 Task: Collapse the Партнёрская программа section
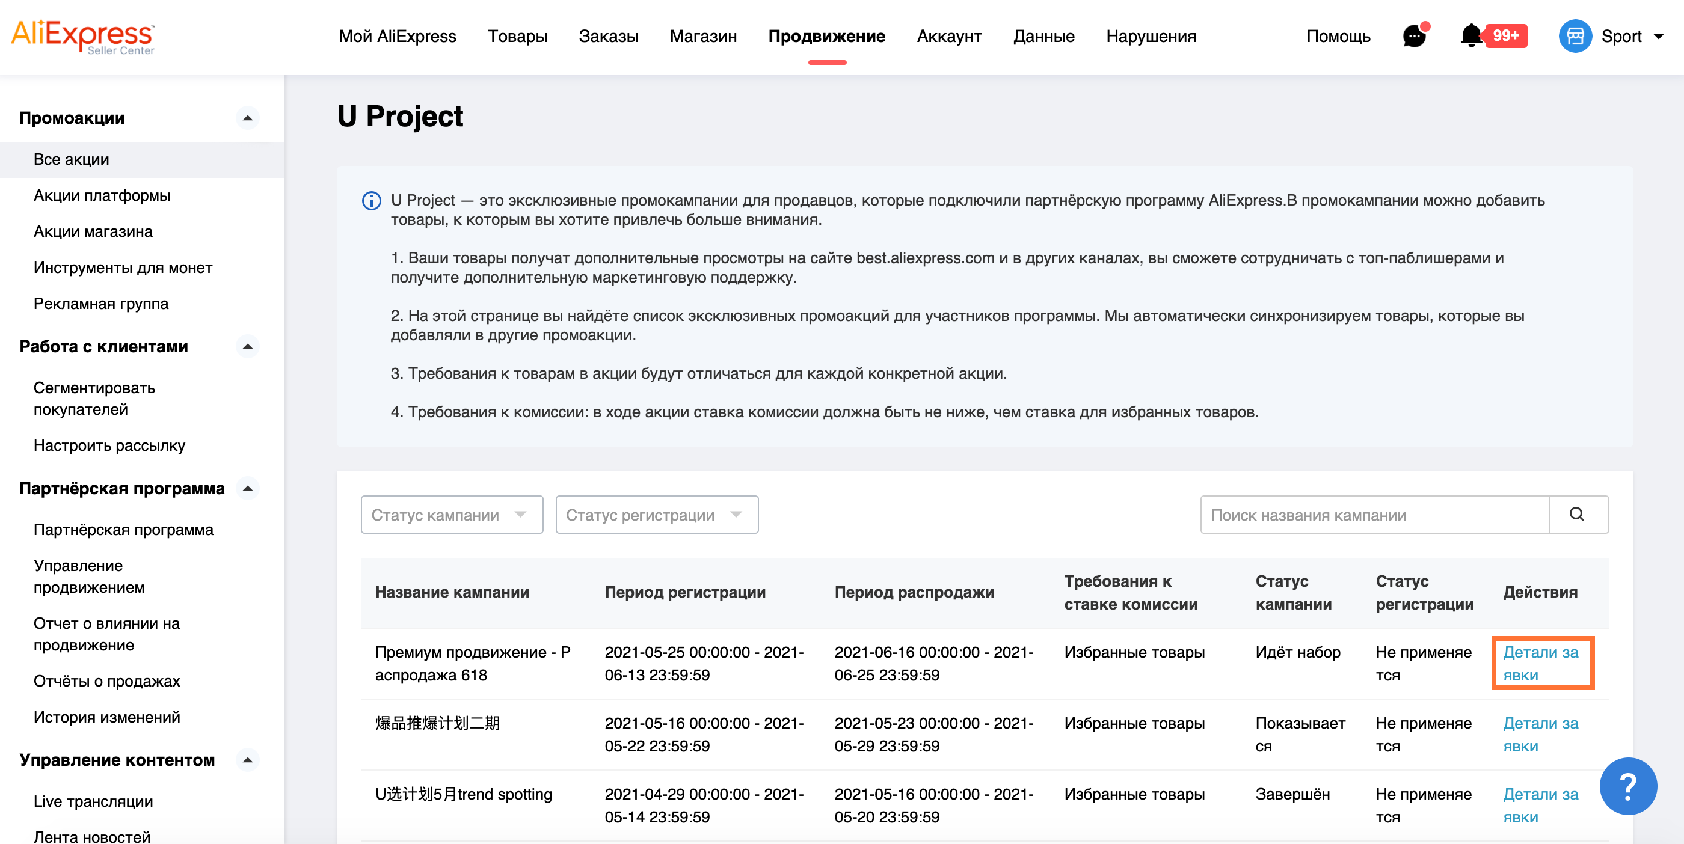point(247,488)
